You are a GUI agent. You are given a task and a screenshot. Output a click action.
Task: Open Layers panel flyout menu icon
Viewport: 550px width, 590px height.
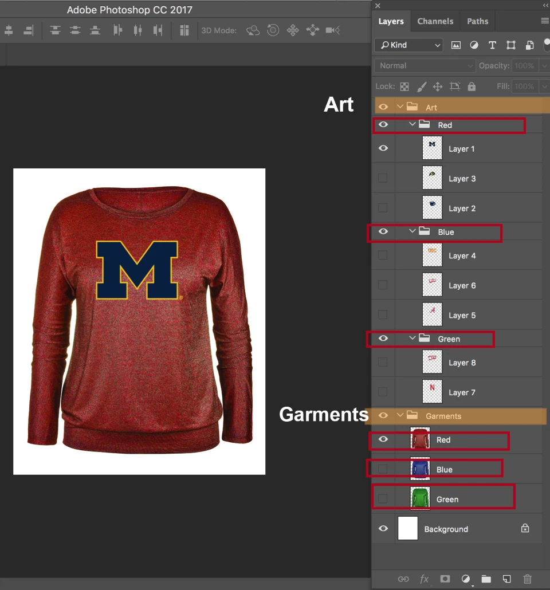point(545,21)
